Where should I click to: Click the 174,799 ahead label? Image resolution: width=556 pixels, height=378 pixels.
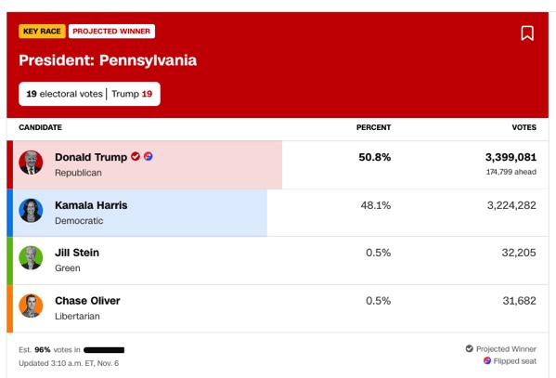click(x=511, y=172)
